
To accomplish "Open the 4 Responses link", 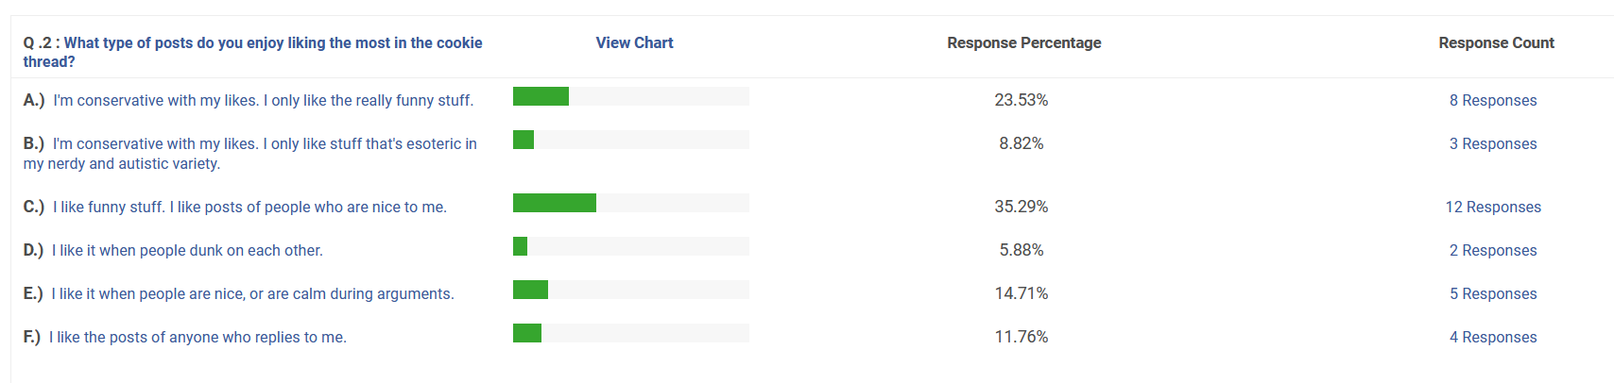I will point(1493,337).
